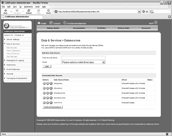
Task: Open the Go menu
Action: click(21, 7)
